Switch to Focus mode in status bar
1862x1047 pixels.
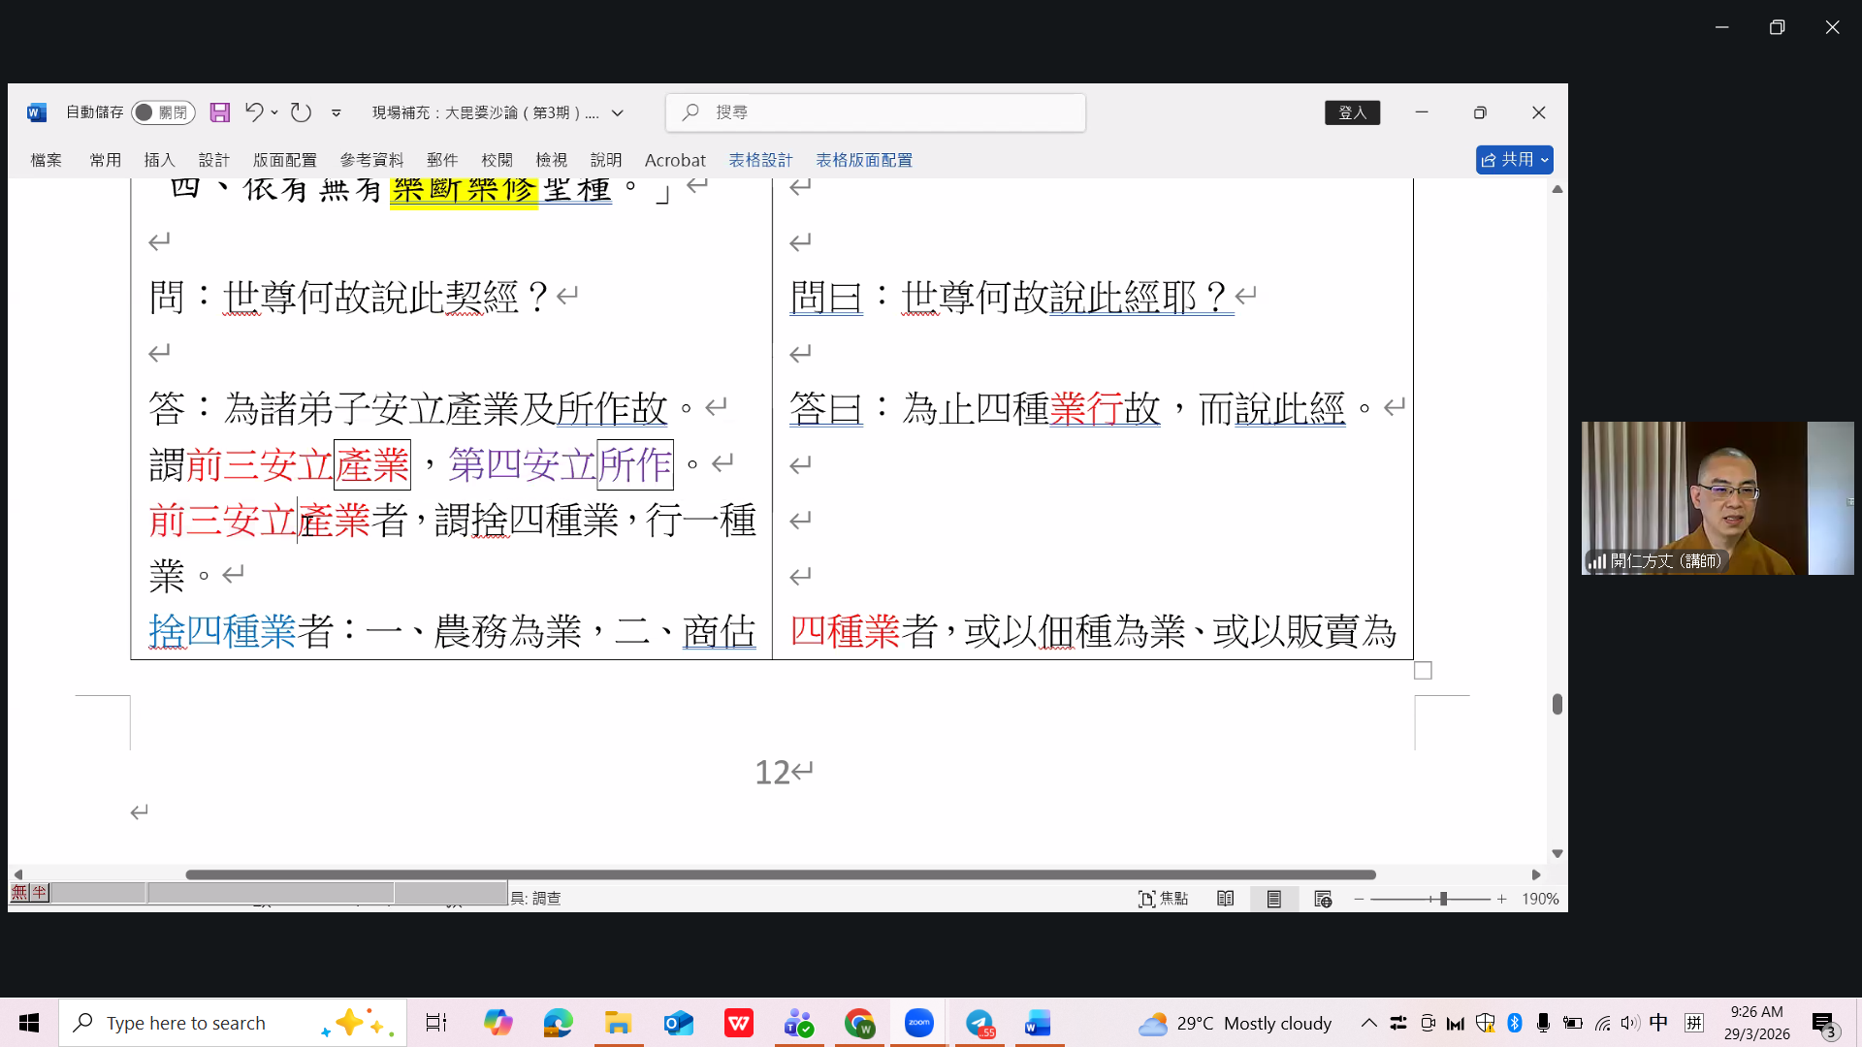[1163, 899]
